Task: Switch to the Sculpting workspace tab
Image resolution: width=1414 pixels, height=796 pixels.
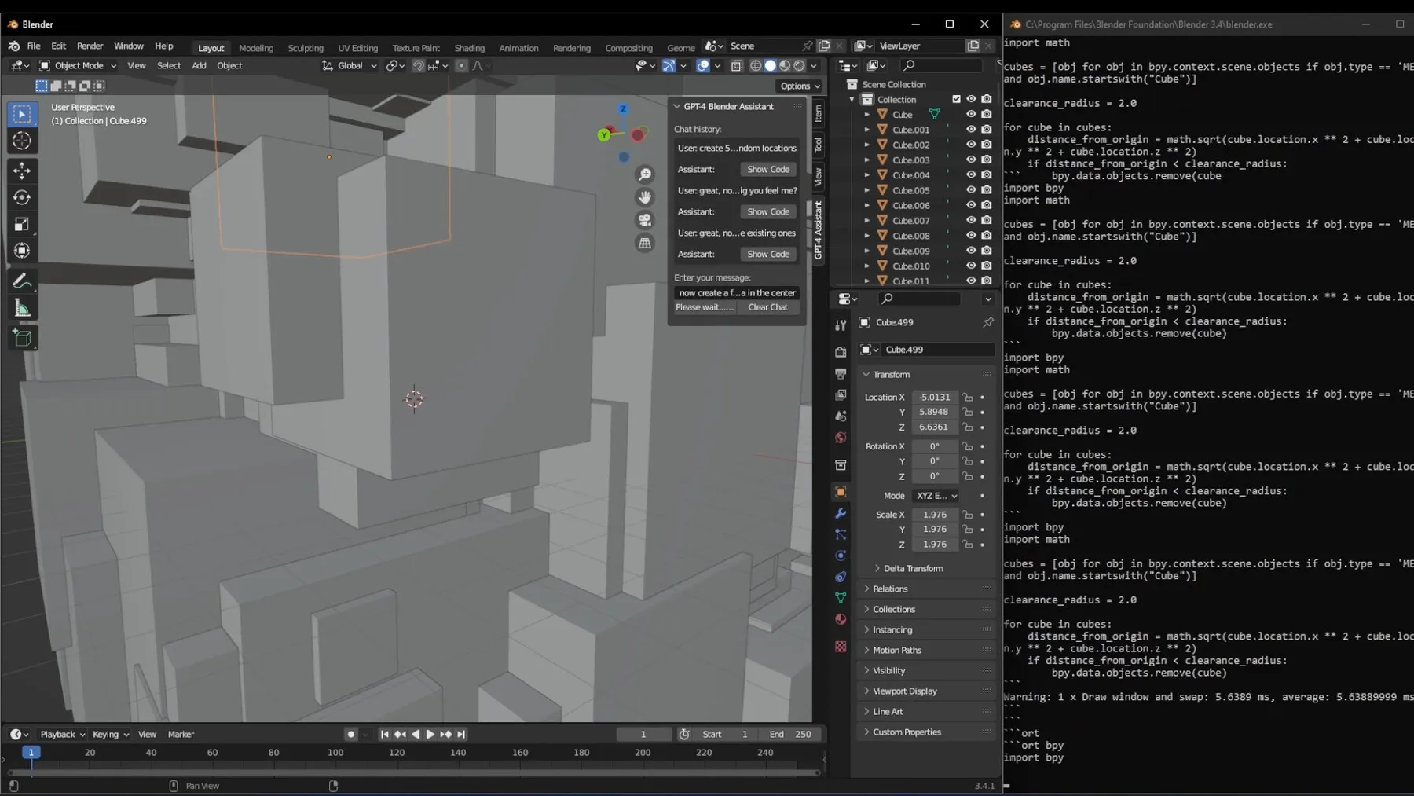Action: (x=305, y=48)
